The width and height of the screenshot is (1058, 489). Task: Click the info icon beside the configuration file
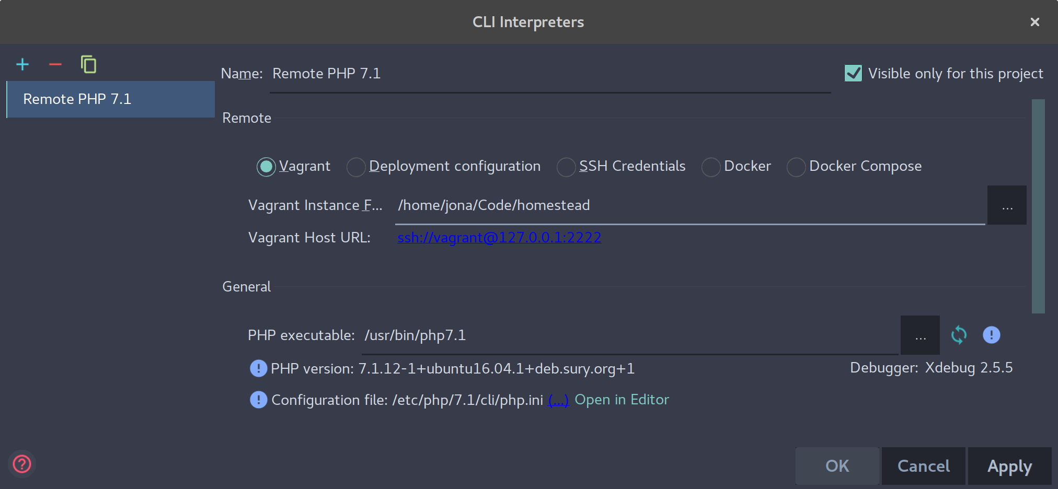(x=258, y=400)
